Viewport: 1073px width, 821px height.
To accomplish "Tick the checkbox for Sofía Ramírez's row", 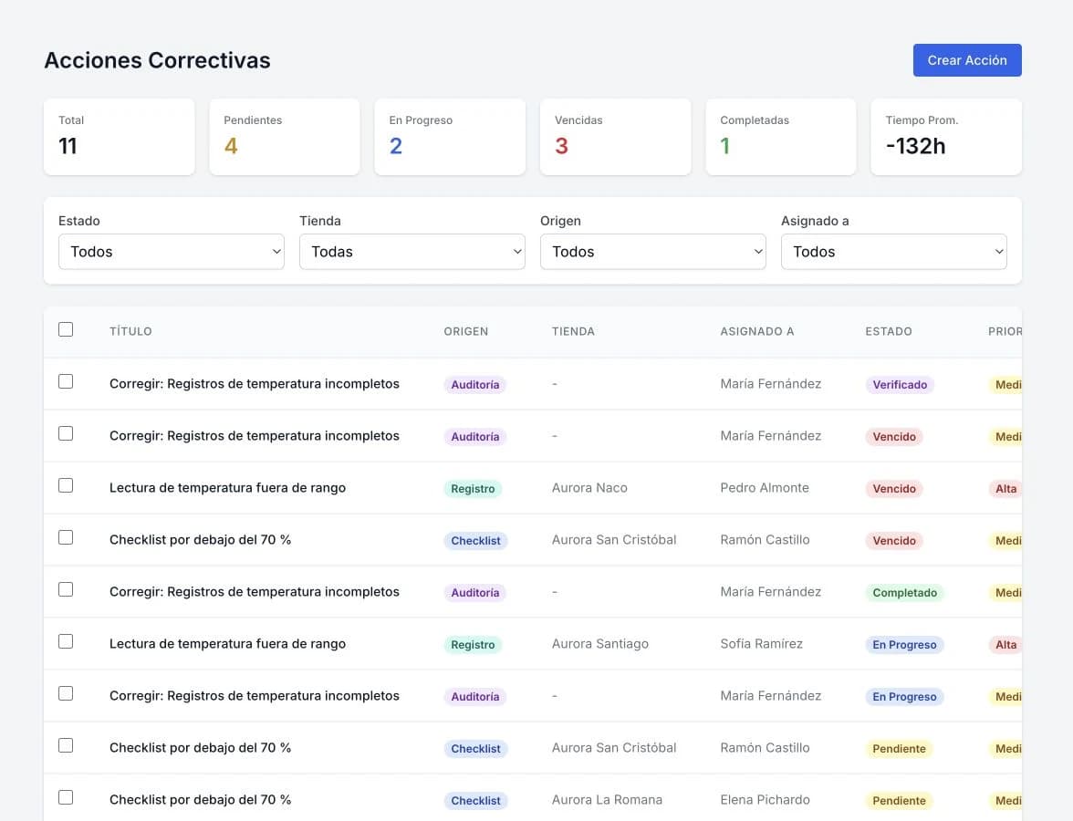I will tap(66, 641).
